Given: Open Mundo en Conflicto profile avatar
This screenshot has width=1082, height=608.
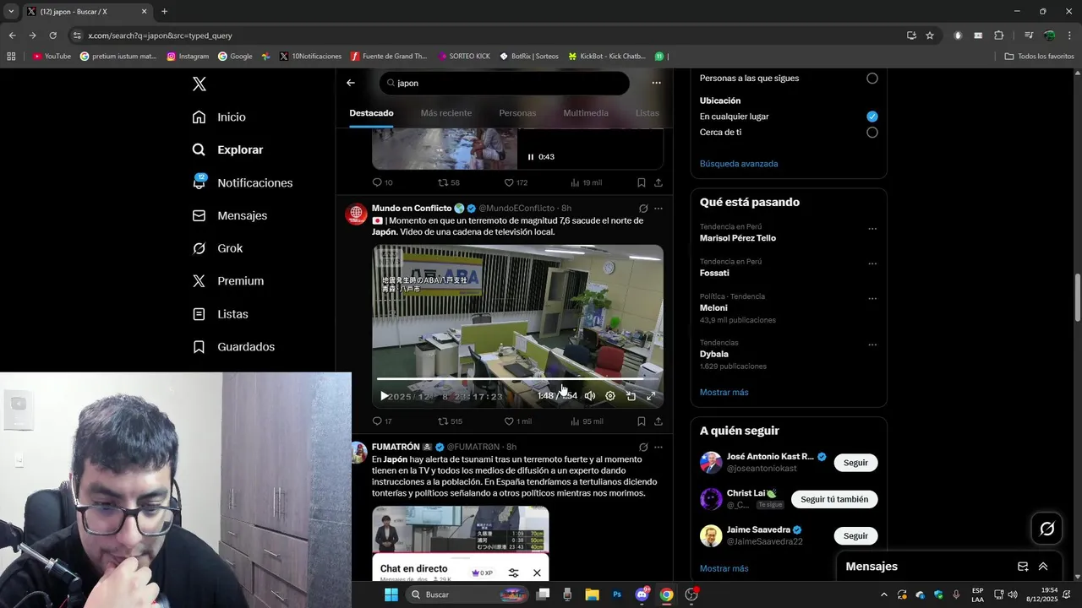Looking at the screenshot, I should point(357,214).
